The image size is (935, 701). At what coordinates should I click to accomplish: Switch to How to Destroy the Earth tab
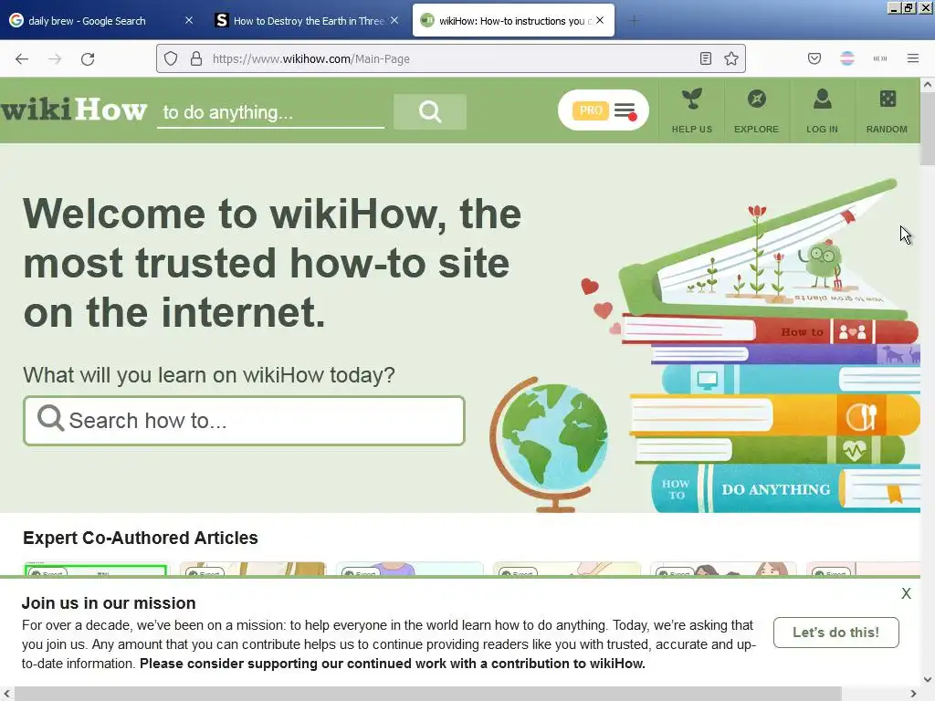[307, 20]
